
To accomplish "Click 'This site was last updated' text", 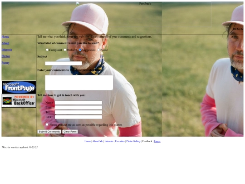I will tap(20, 147).
